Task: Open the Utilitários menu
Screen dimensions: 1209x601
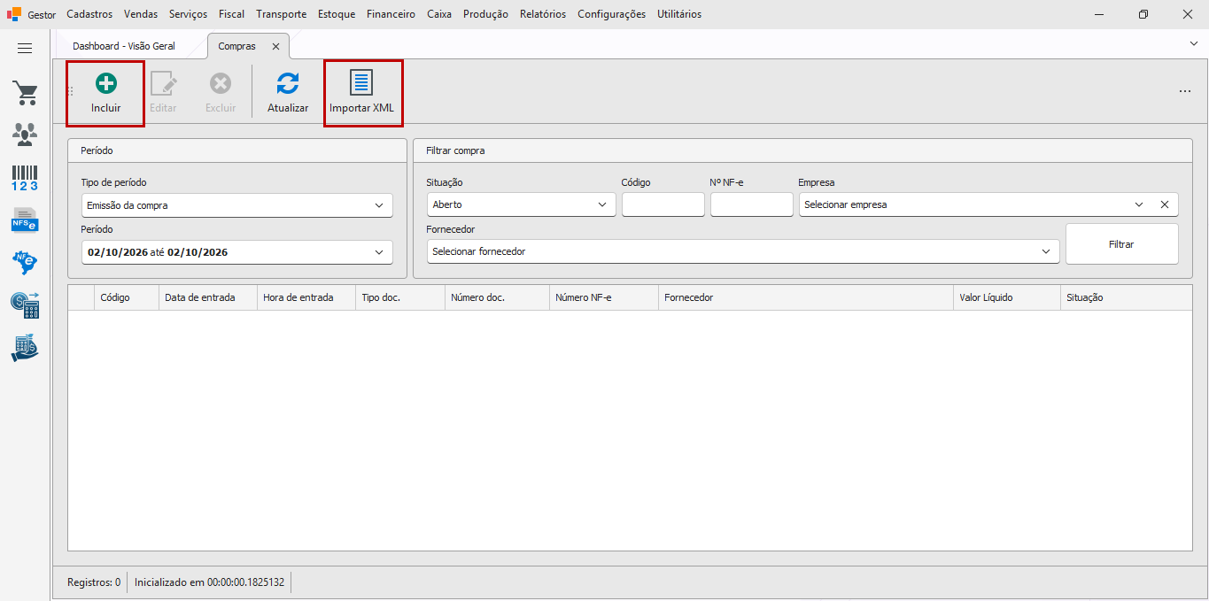Action: pyautogui.click(x=679, y=14)
